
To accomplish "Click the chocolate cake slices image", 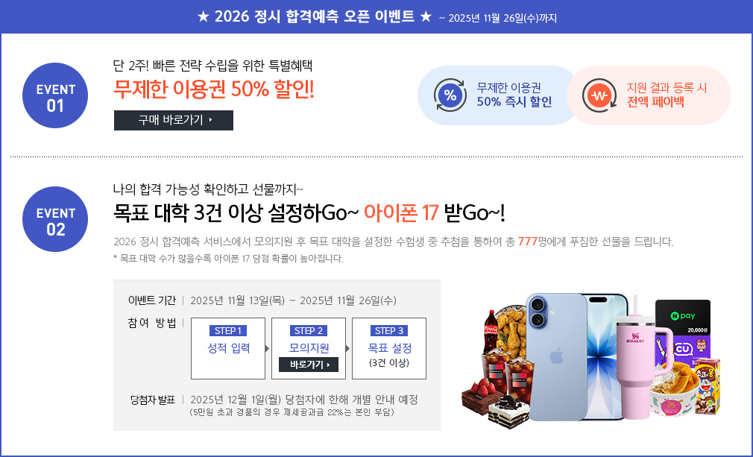I will [x=494, y=403].
